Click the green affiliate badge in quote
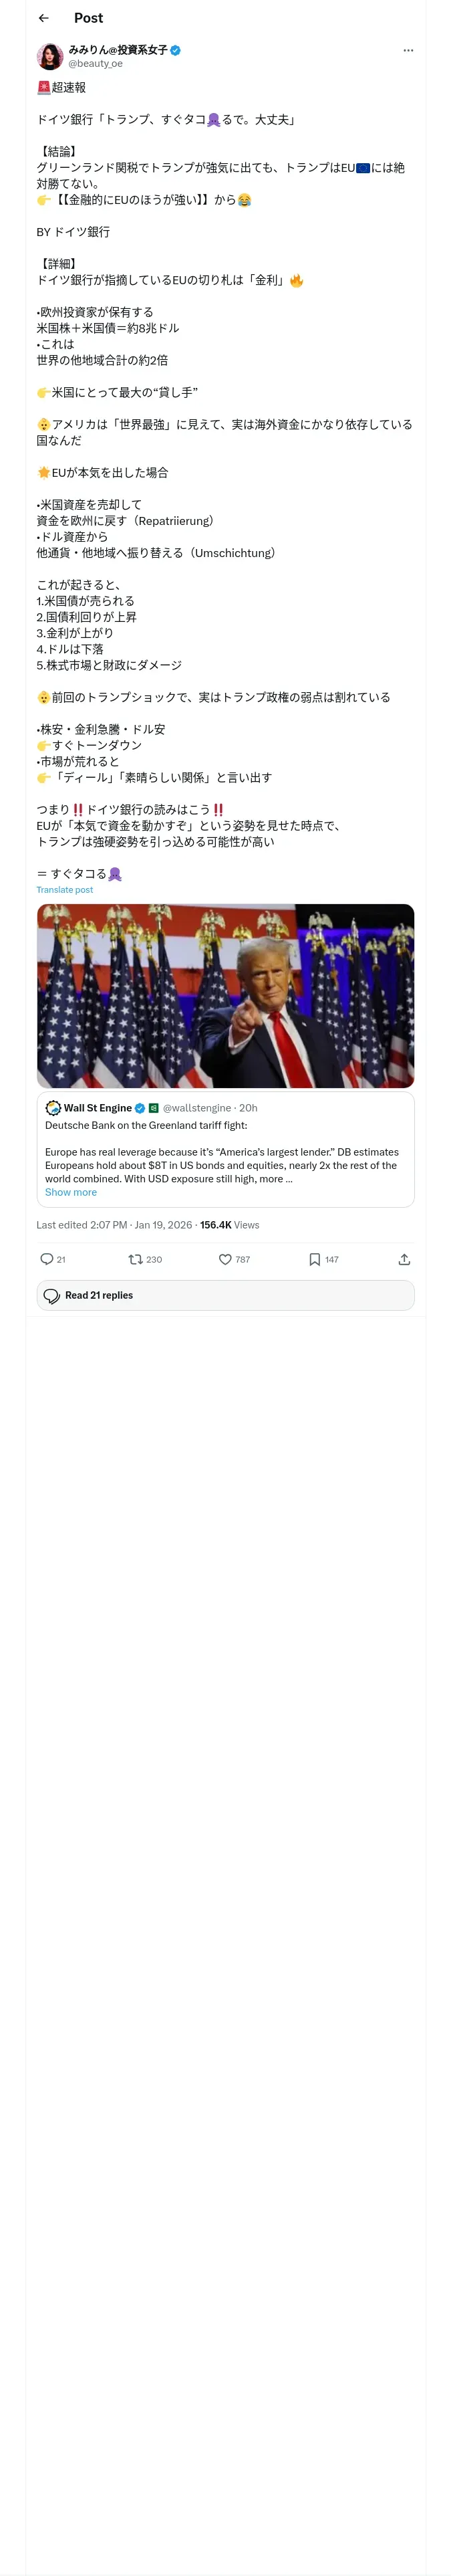451x2576 pixels. point(154,1108)
